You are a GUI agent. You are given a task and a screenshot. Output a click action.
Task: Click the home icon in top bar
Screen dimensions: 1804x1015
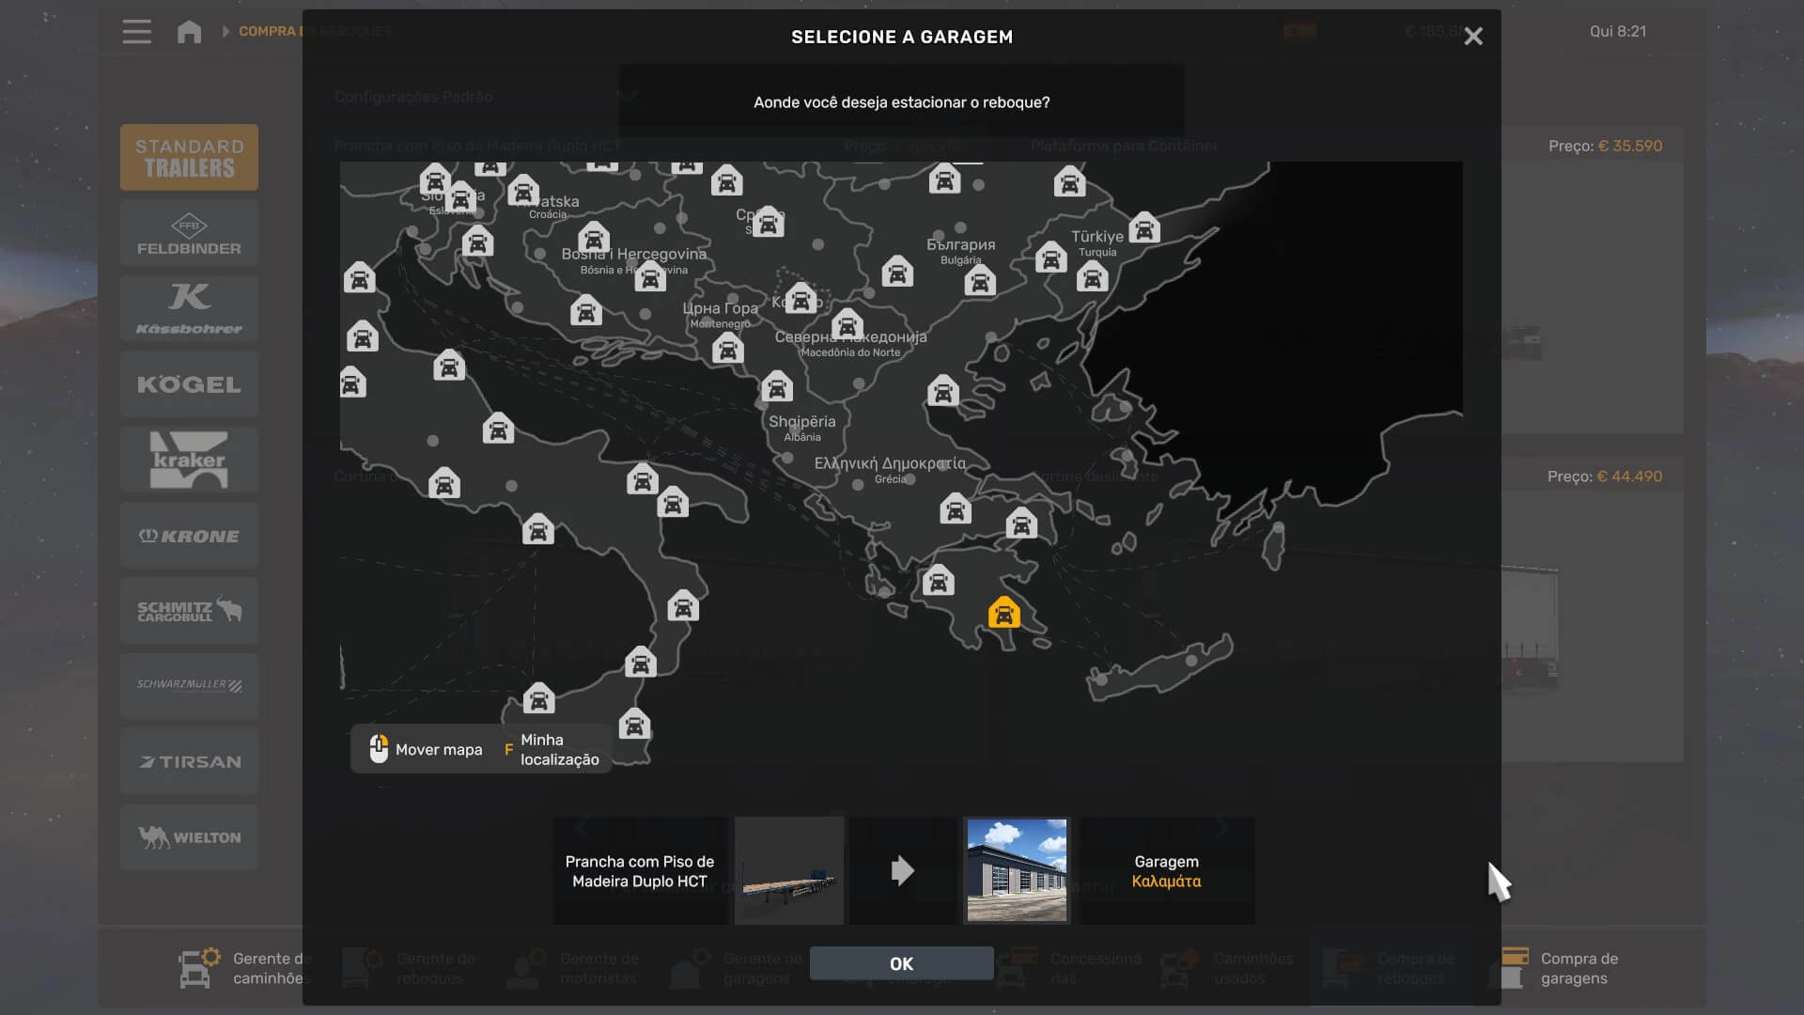pos(189,32)
